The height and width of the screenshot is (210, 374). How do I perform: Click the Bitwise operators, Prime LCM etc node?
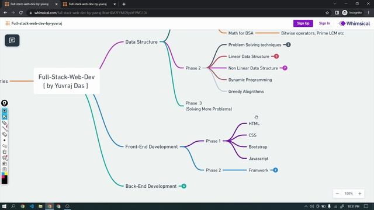tap(313, 33)
